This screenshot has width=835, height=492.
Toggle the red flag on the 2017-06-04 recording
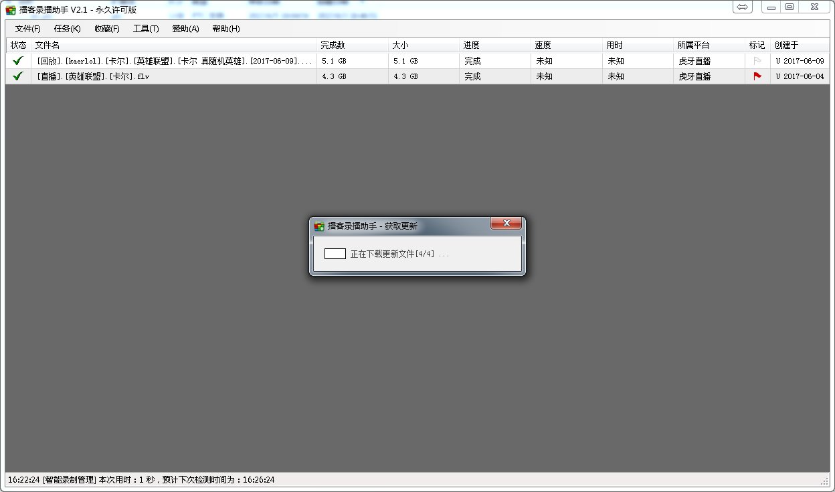757,76
